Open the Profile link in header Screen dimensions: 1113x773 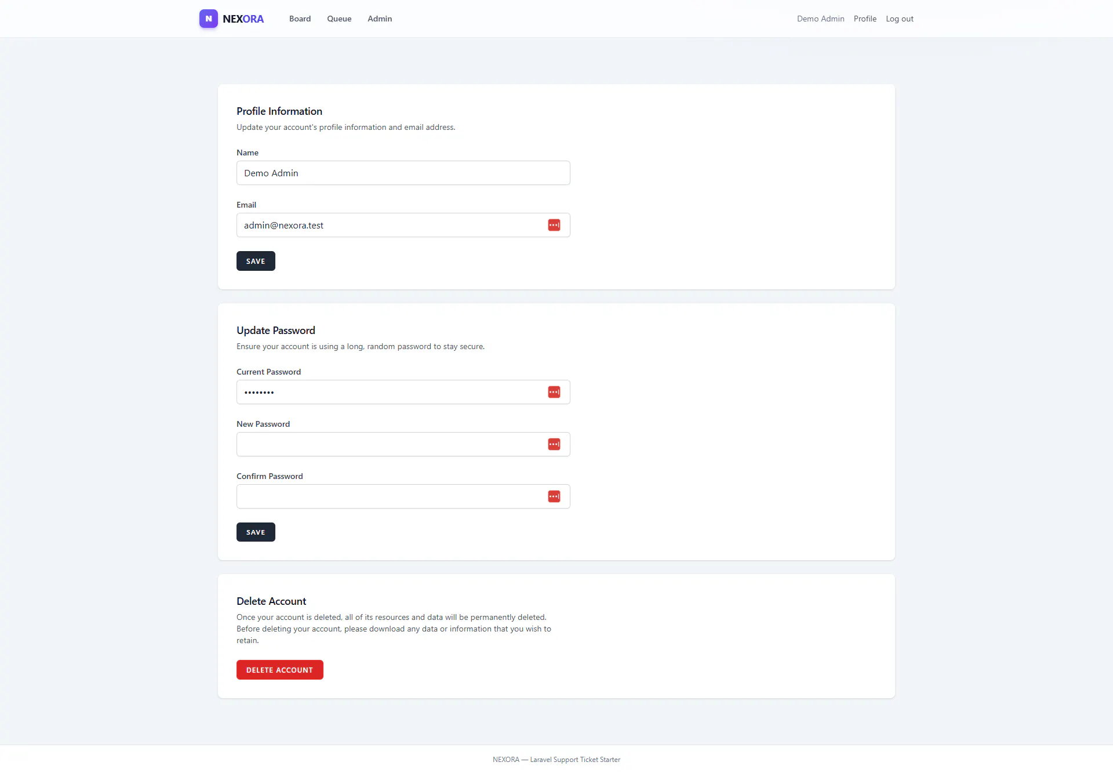click(x=865, y=19)
